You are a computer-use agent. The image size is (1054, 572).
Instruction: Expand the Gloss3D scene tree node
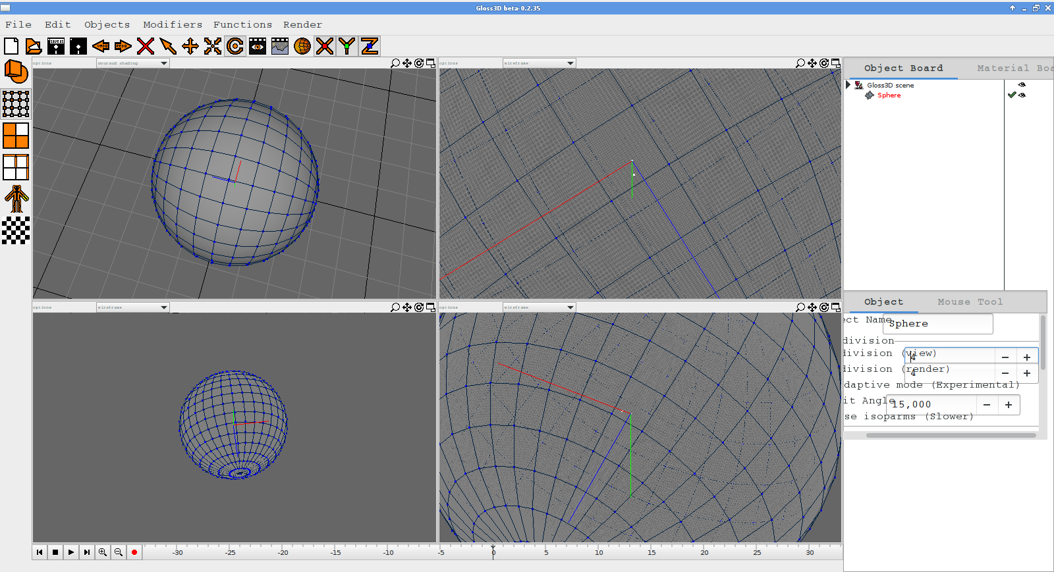point(848,85)
